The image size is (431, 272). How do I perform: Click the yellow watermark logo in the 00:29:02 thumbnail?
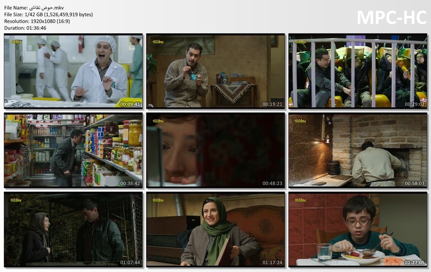tap(300, 42)
